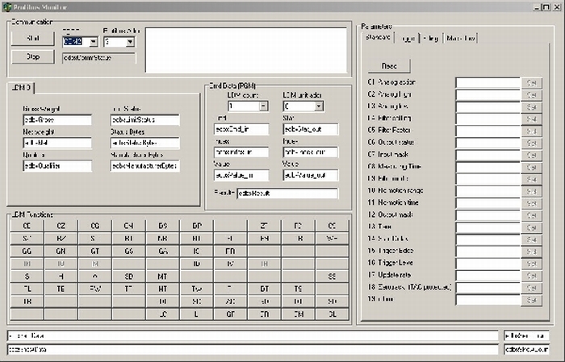Click the 05 Filter Factor value field
Screen dimensions: 565x362
point(488,131)
